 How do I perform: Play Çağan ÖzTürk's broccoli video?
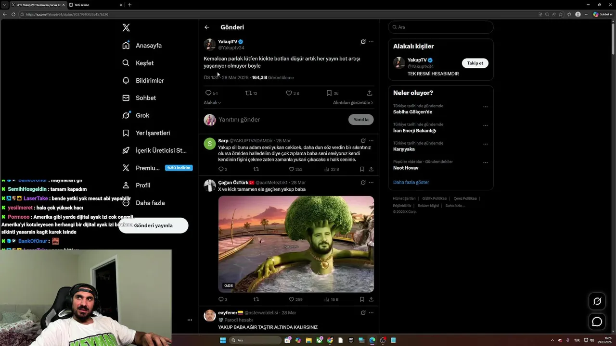click(x=296, y=244)
